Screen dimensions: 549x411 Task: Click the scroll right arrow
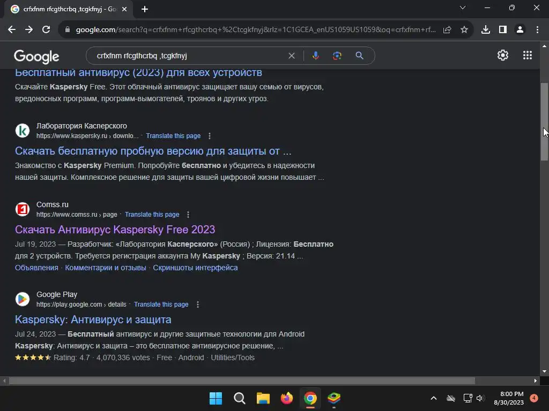(536, 380)
